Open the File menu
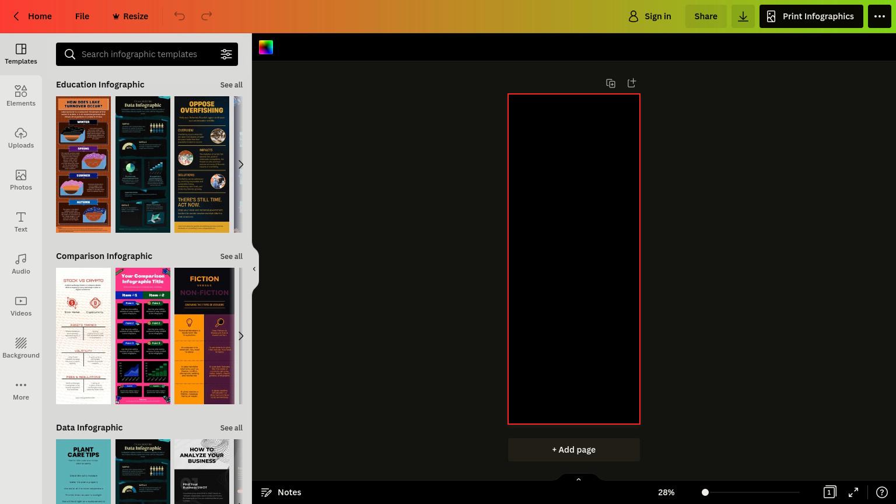 pos(82,16)
